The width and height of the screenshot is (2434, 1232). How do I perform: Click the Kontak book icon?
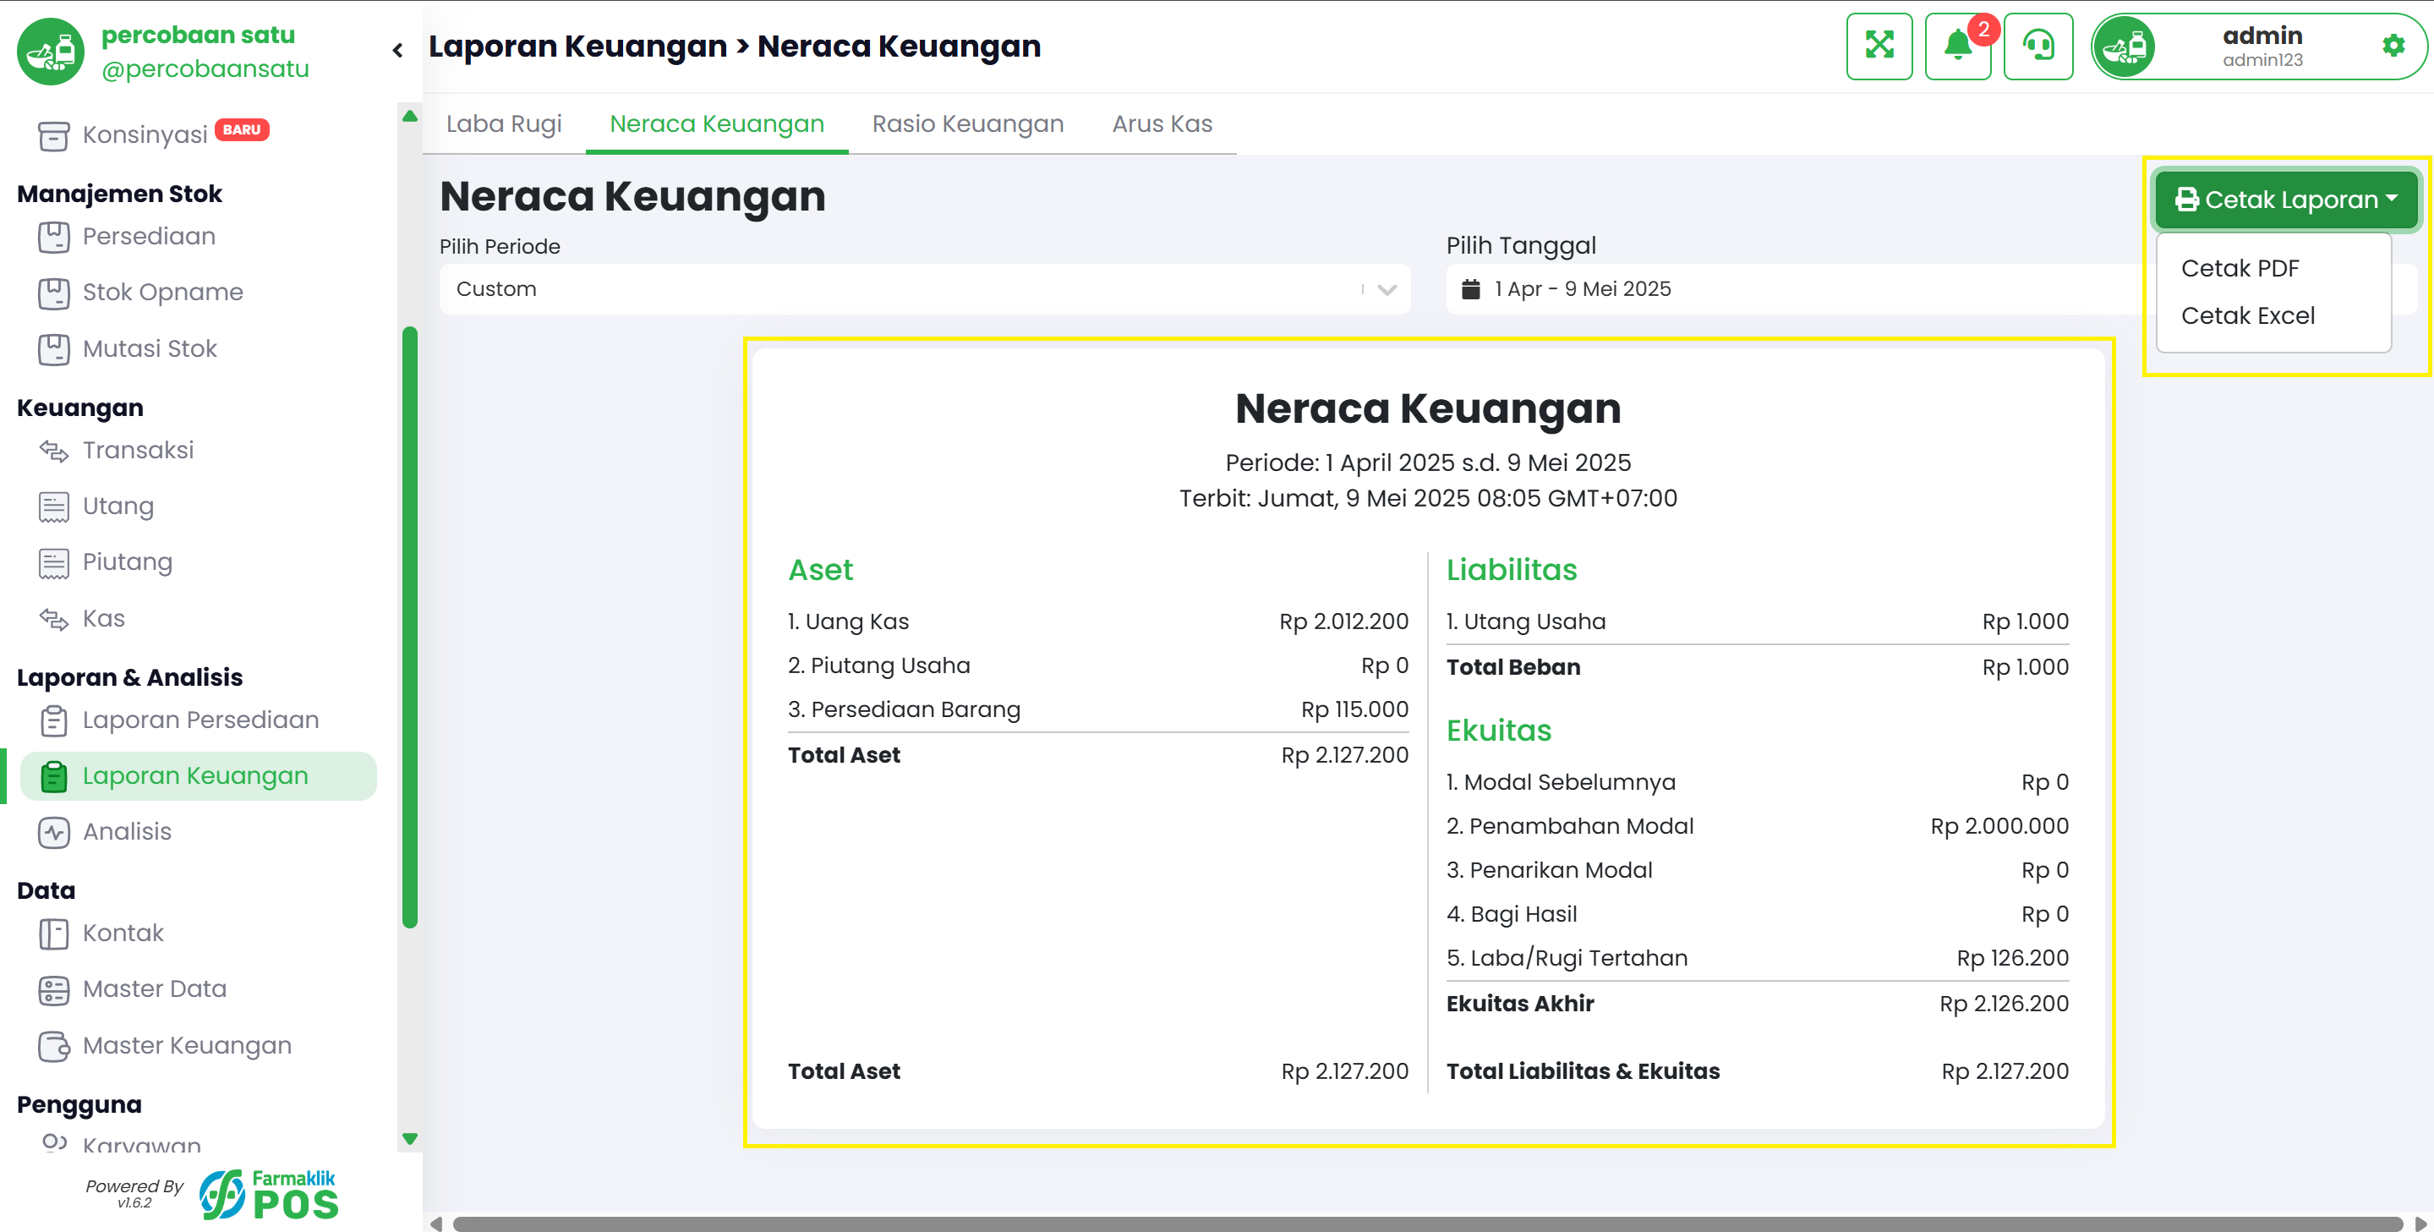(53, 934)
